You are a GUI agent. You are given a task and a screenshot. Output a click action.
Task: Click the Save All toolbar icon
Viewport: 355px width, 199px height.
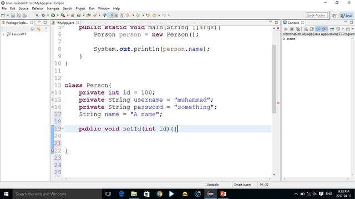tap(19, 15)
